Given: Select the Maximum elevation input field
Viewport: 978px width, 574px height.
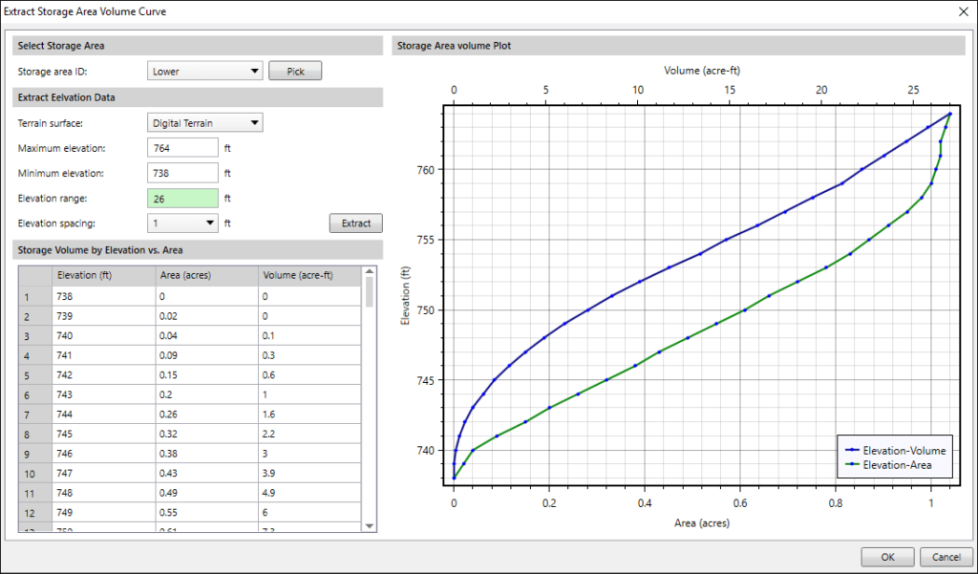Looking at the screenshot, I should 181,147.
